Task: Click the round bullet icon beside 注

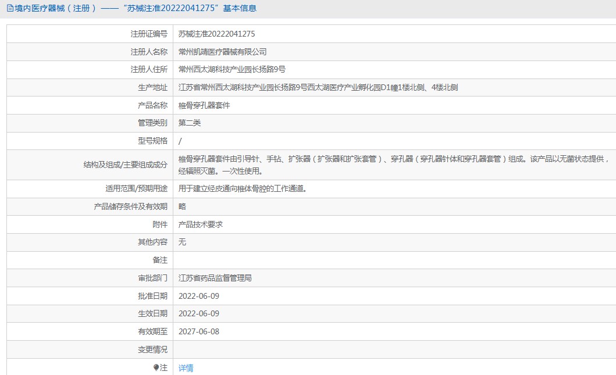Action: 156,367
